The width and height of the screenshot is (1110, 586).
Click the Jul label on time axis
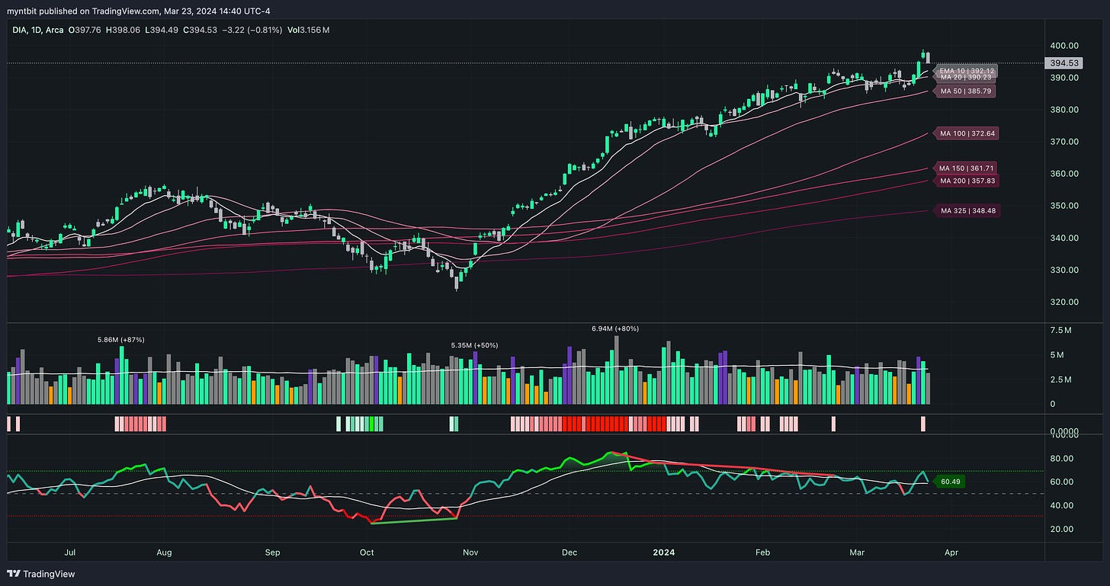pos(71,551)
